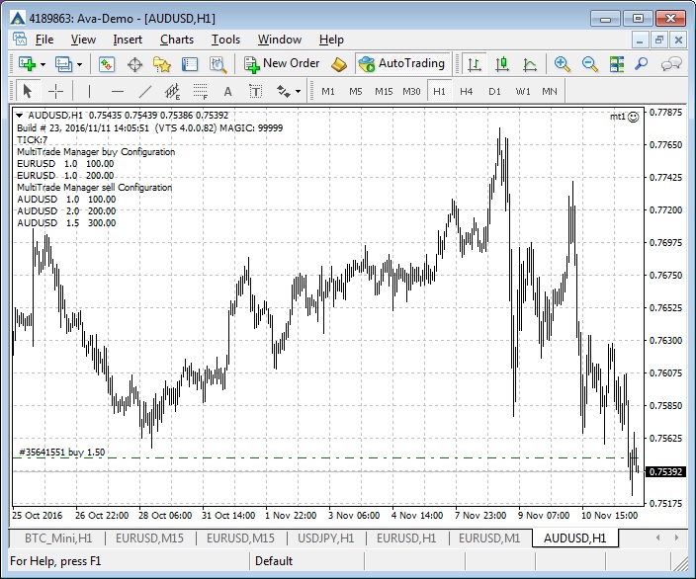696x579 pixels.
Task: Click the Profiles icon
Action: (x=63, y=64)
